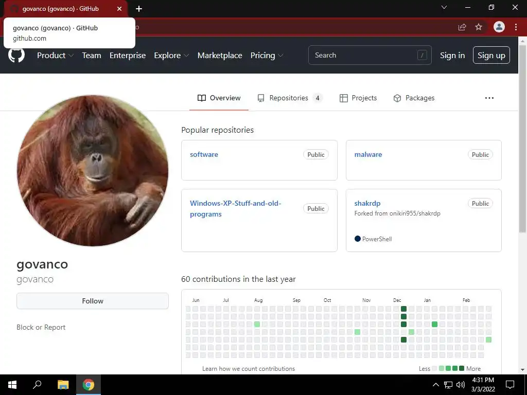Click the slash shortcut icon in search box
This screenshot has height=395, width=527.
[x=422, y=55]
